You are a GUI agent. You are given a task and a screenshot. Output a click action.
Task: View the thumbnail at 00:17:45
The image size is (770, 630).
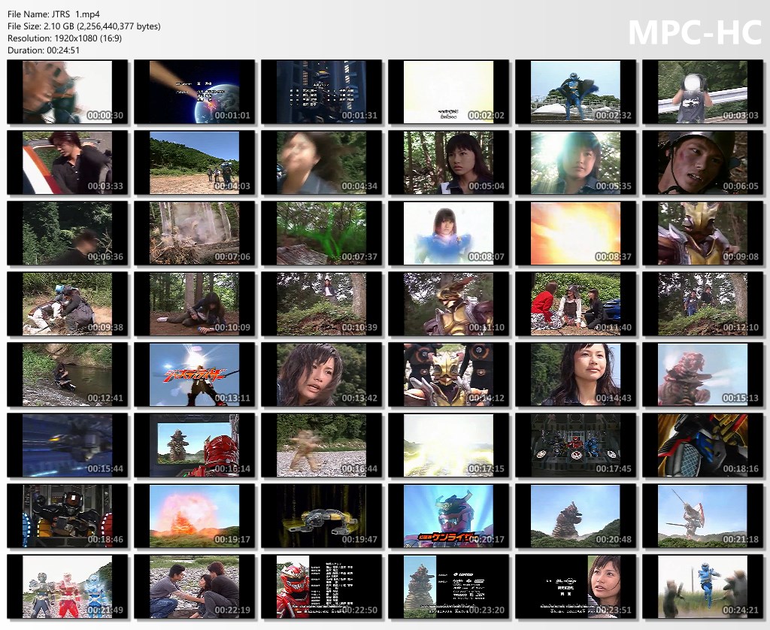pos(575,445)
